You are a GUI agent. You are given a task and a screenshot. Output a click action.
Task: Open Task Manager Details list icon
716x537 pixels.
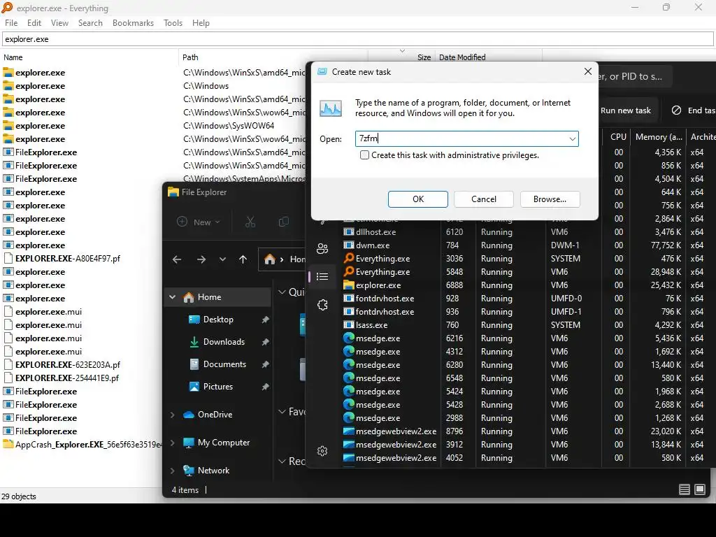(322, 276)
